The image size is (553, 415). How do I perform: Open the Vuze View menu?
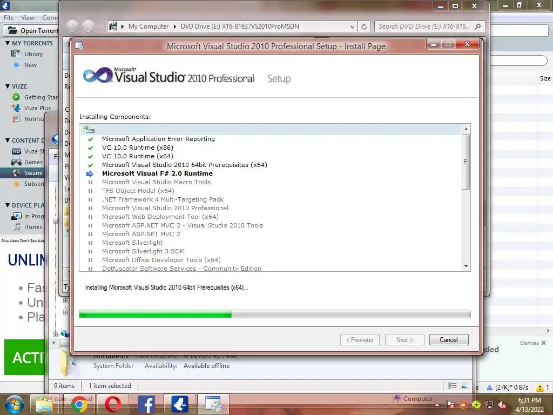point(28,18)
